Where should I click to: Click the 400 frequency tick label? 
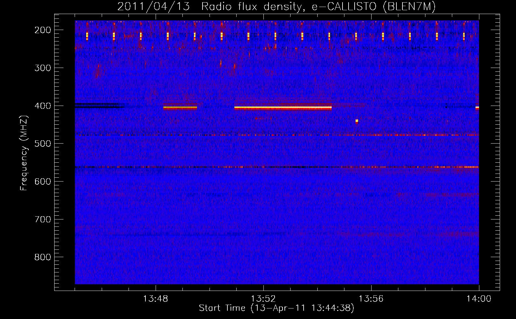pos(43,106)
